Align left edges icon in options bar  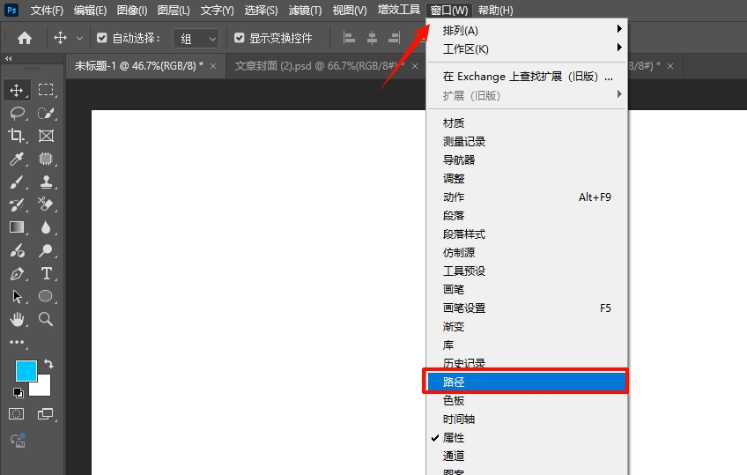point(349,38)
